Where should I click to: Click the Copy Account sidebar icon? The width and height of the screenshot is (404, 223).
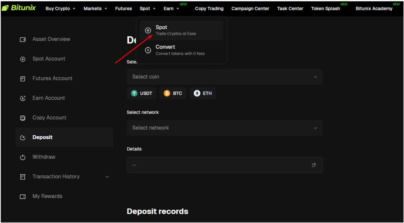pos(23,118)
